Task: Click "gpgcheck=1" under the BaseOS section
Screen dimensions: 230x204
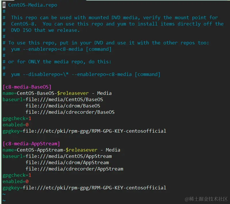Action: click(17, 118)
